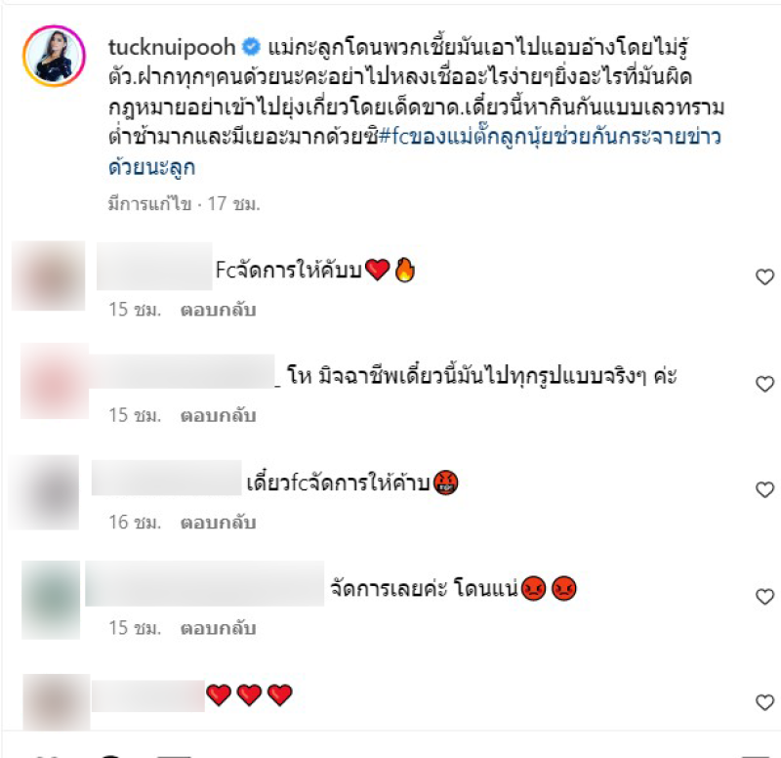Image resolution: width=781 pixels, height=758 pixels.
Task: Open the tucknuipooh username link
Action: [172, 47]
